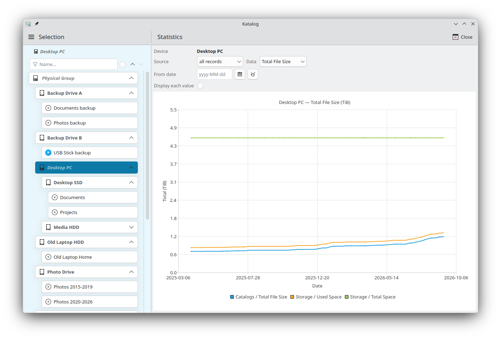The image size is (501, 340).
Task: Open the Data Total File Size dropdown
Action: (x=283, y=61)
